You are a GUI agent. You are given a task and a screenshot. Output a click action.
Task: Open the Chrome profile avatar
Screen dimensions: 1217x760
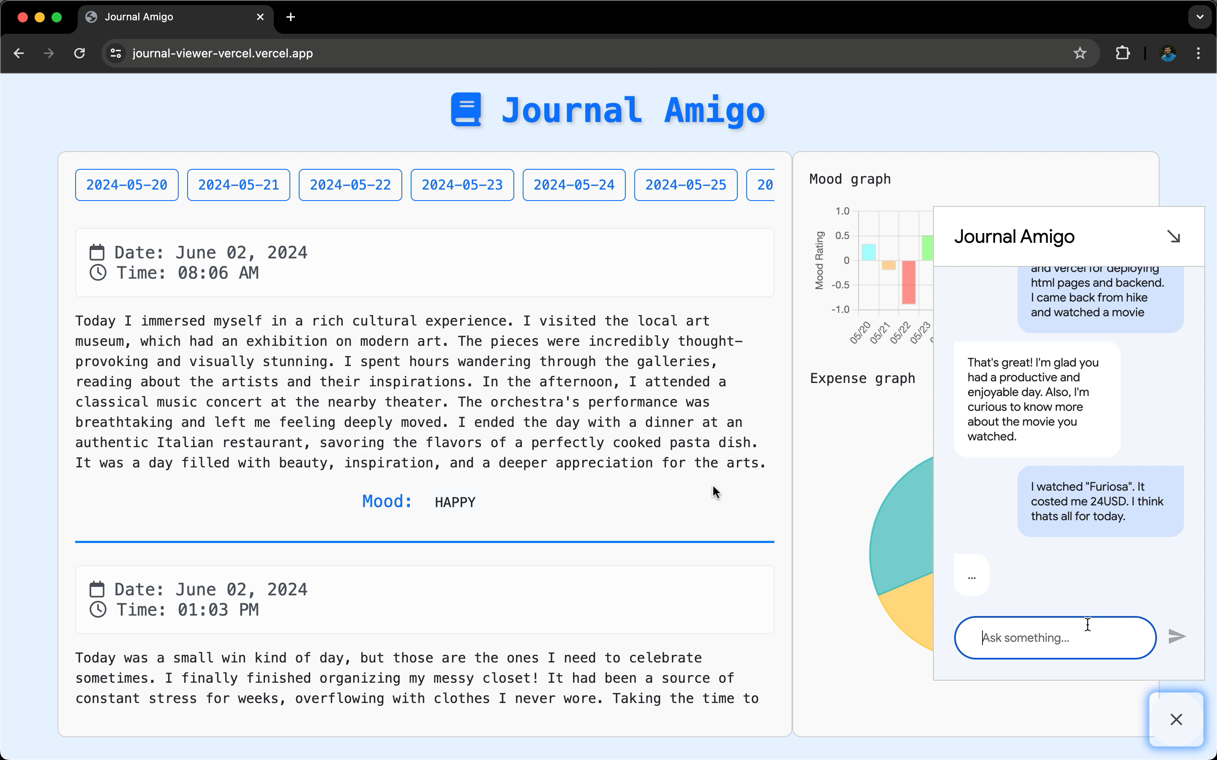[1168, 53]
